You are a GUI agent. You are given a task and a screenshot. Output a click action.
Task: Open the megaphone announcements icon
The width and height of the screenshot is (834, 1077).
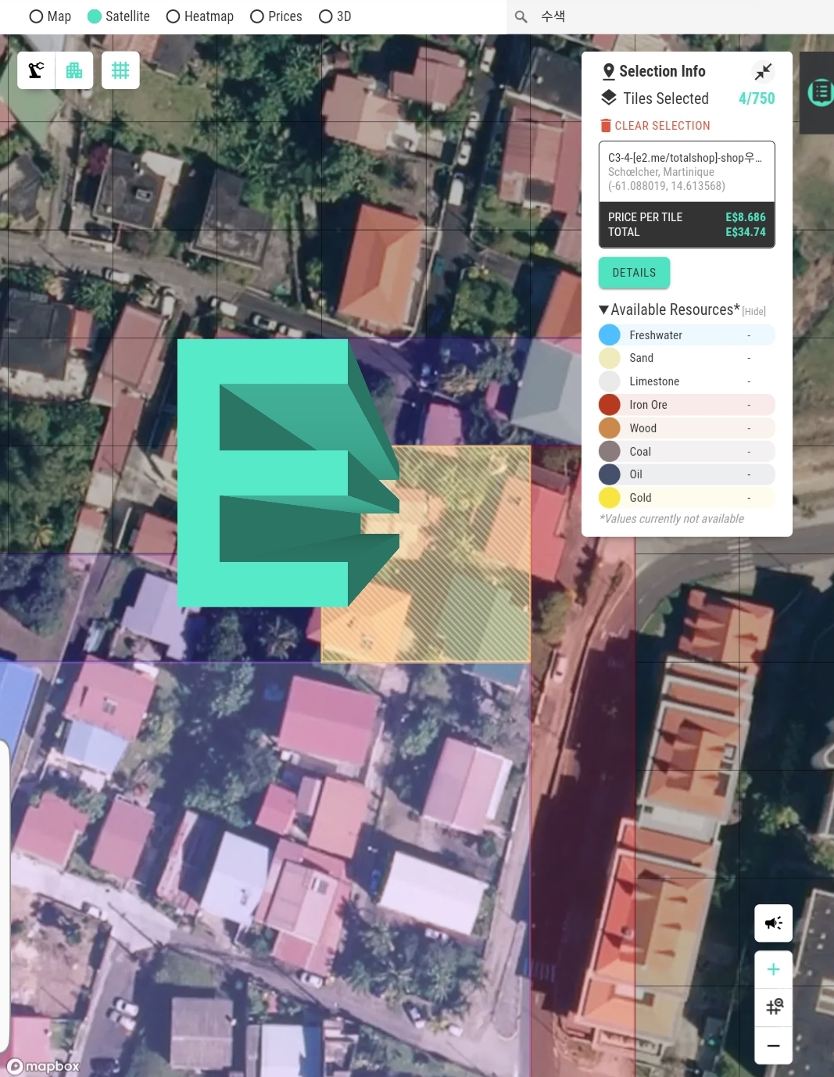[x=774, y=923]
